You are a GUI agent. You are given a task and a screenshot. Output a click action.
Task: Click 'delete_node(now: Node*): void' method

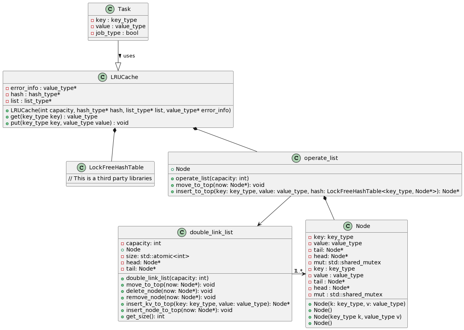click(x=169, y=291)
